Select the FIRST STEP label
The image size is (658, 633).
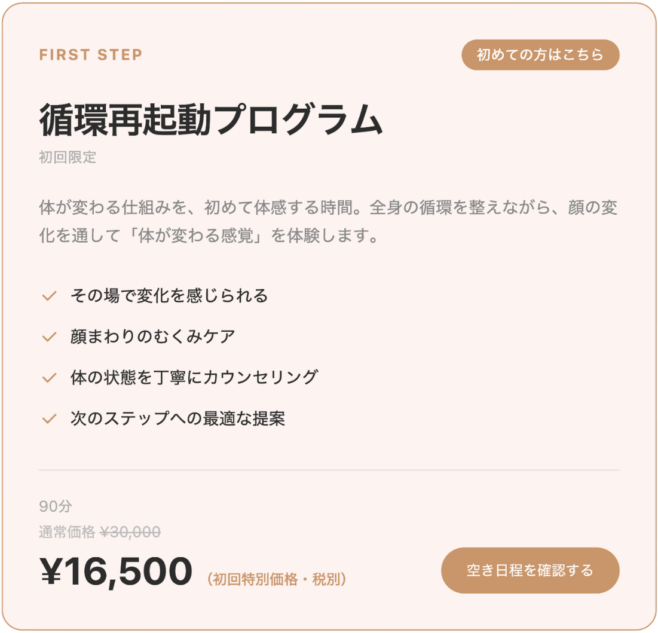pos(91,55)
